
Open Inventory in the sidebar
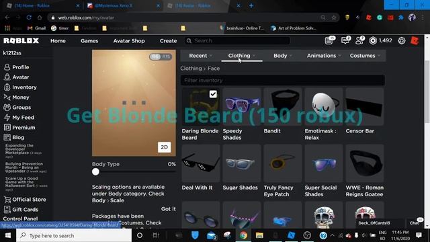pos(20,87)
